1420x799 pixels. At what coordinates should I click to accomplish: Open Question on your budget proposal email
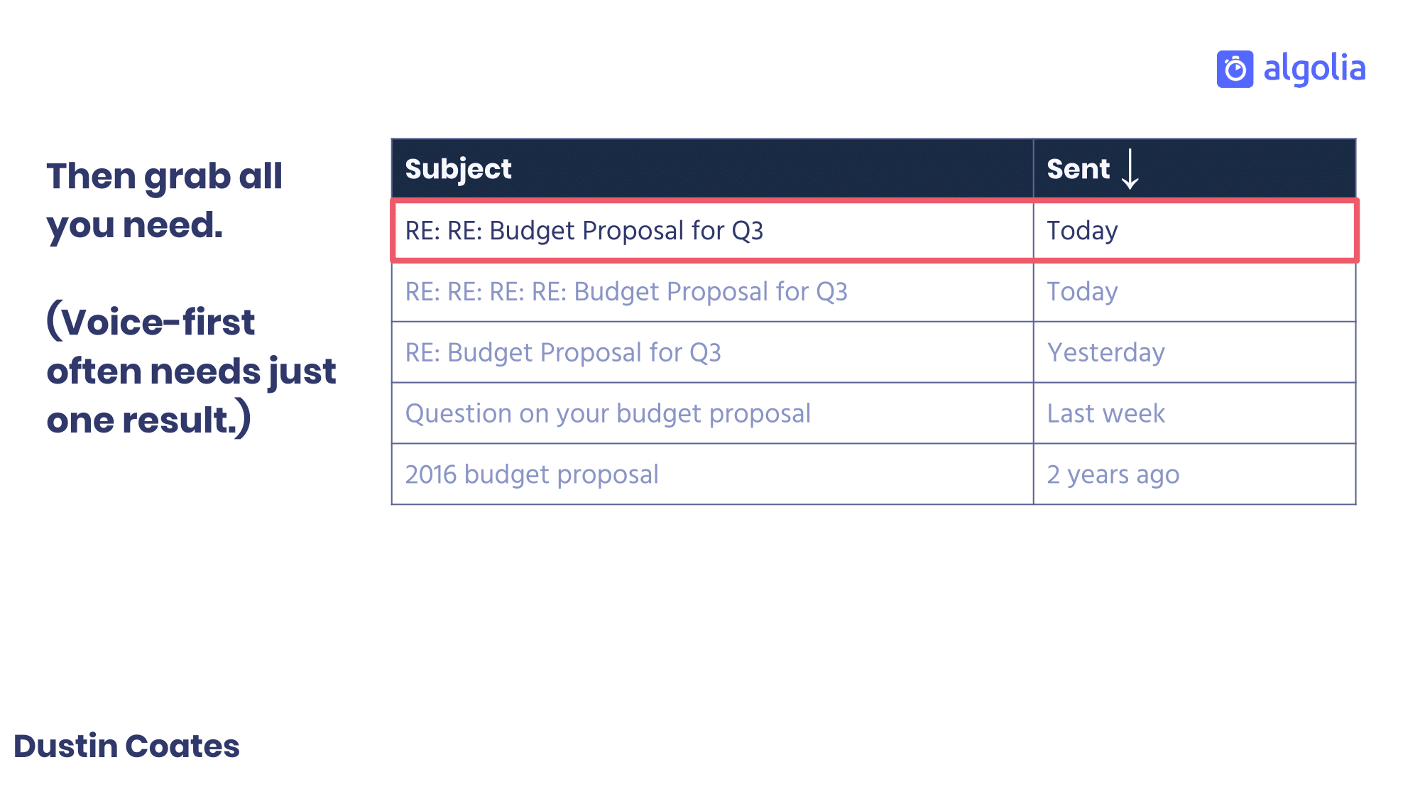pos(608,413)
